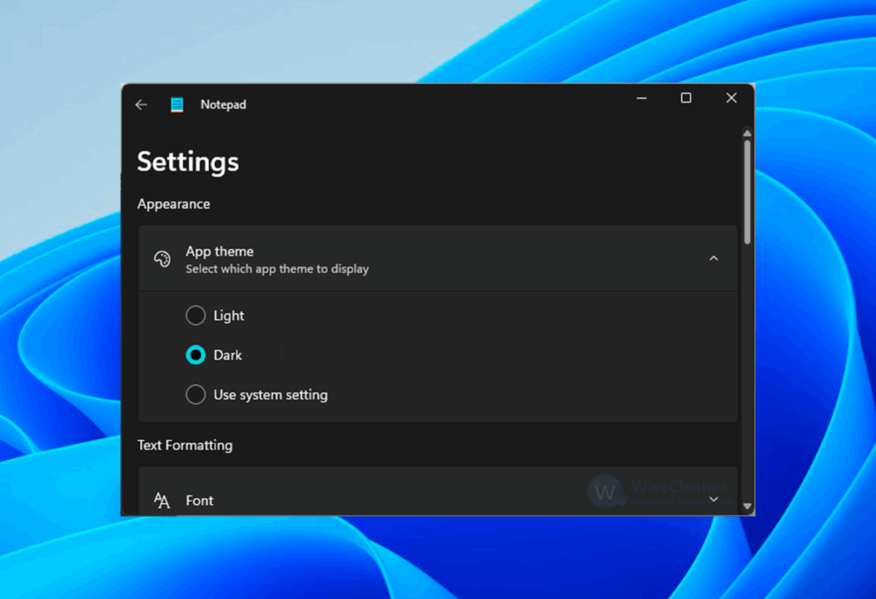Click the Appearance section header

tap(173, 204)
